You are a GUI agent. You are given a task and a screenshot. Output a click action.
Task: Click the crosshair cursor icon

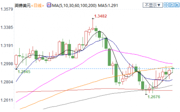166,5
